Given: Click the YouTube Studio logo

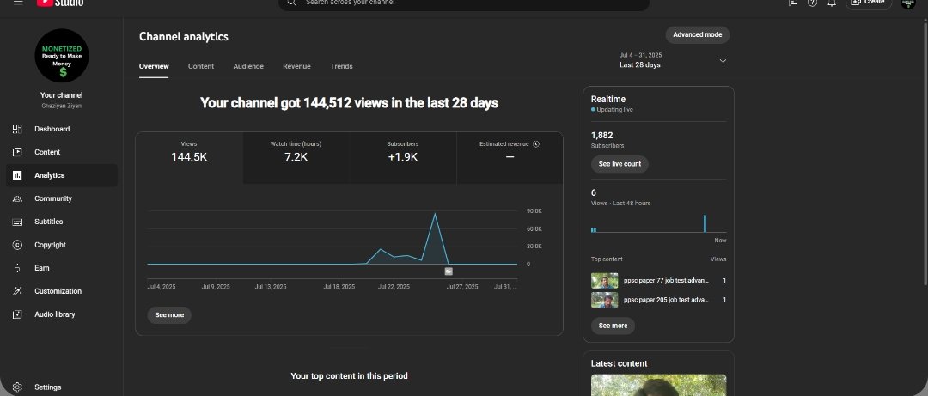Looking at the screenshot, I should coord(60,3).
